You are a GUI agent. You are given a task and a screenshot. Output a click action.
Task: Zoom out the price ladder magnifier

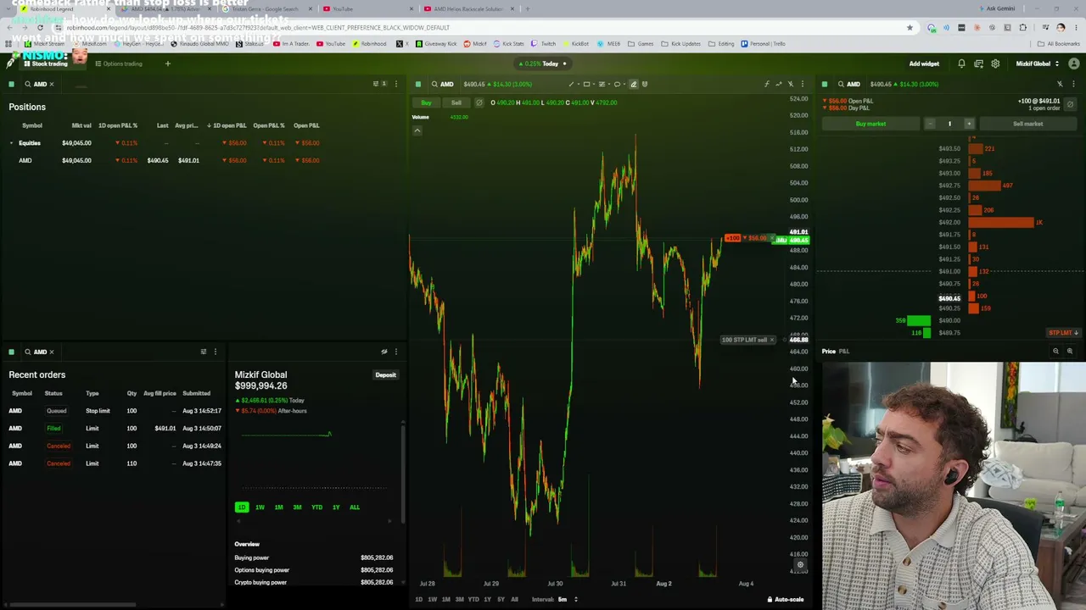pos(1055,351)
